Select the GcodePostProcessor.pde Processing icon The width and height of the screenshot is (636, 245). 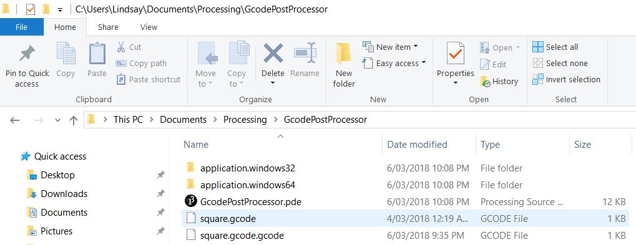(190, 201)
